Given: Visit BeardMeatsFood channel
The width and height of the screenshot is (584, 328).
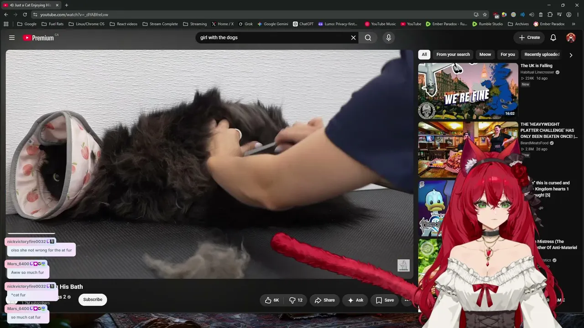Looking at the screenshot, I should click(x=535, y=143).
